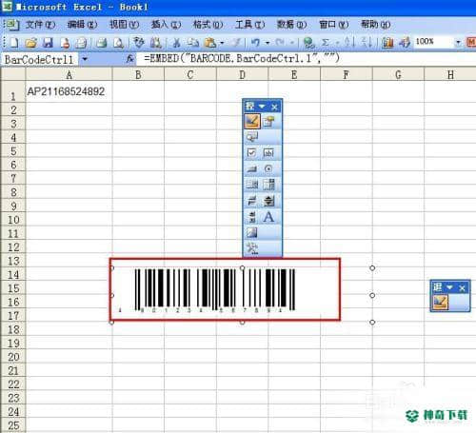Screen dimensions: 476x433
Task: Select the Check Box control tool
Action: [251, 153]
